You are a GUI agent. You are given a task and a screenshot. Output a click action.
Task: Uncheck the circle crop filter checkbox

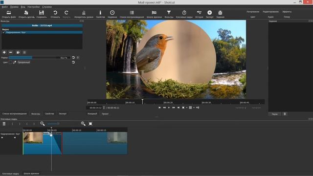click(3, 32)
